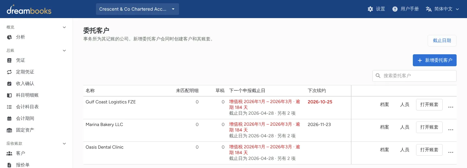Screen dimensions: 467x168
Task: Click the Marina Bakery LLC name
Action: tap(104, 124)
